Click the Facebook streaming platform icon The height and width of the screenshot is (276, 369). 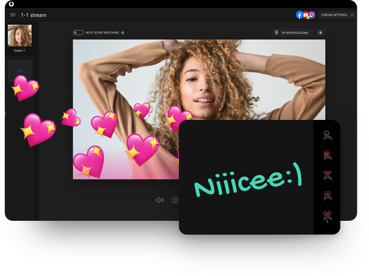299,15
